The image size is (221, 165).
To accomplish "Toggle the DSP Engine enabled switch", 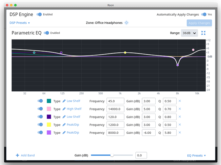I will point(39,15).
